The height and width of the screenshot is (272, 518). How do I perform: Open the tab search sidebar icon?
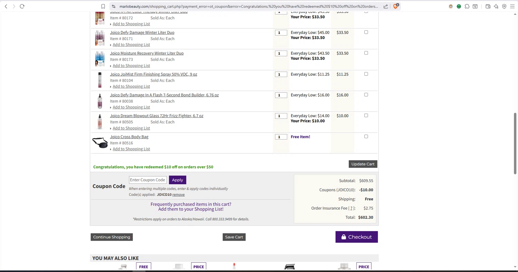pos(475,6)
